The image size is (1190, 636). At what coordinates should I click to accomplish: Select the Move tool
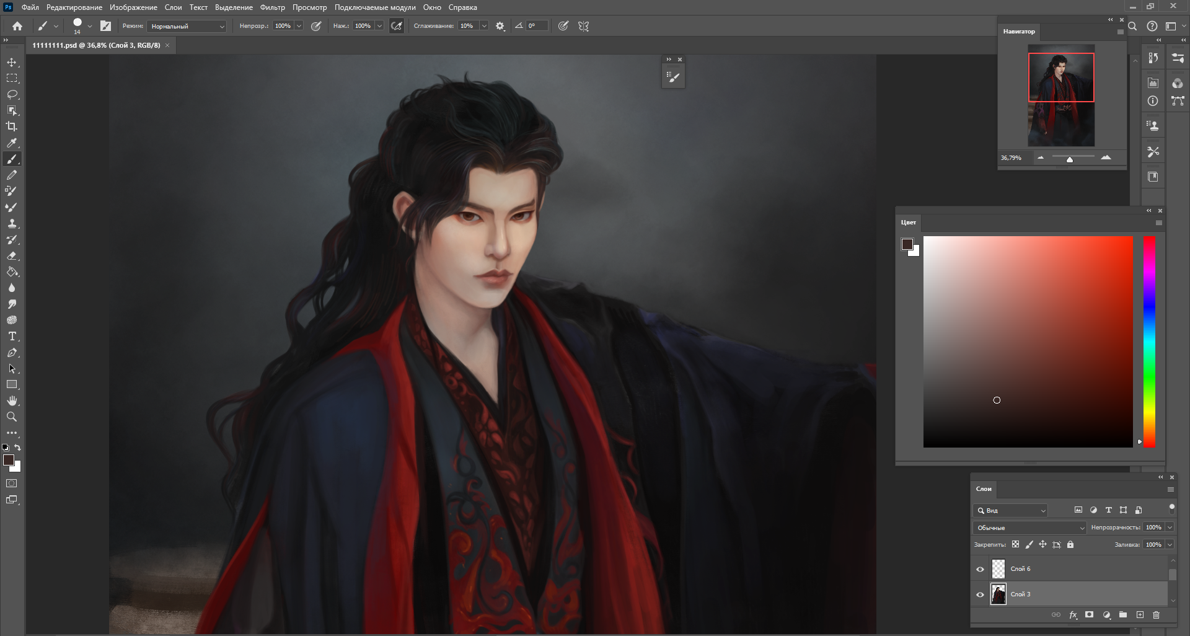pos(12,62)
